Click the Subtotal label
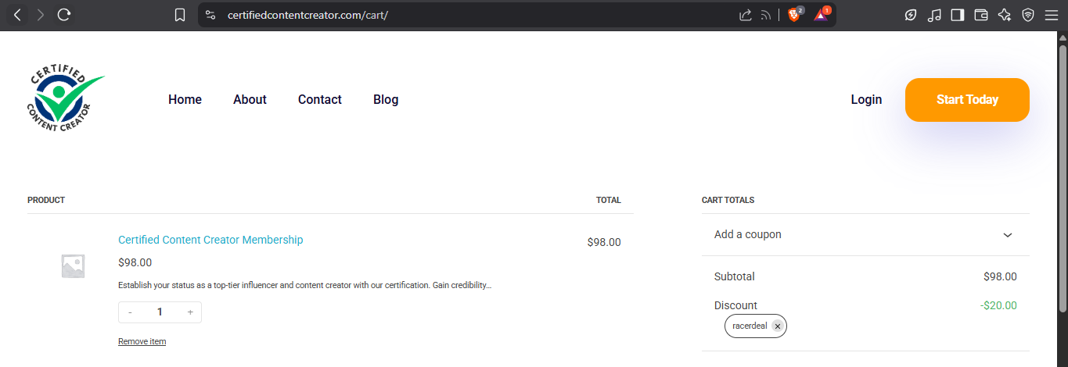 click(x=735, y=276)
